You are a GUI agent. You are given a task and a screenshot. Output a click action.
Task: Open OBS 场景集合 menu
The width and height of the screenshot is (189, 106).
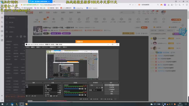pos(53,47)
